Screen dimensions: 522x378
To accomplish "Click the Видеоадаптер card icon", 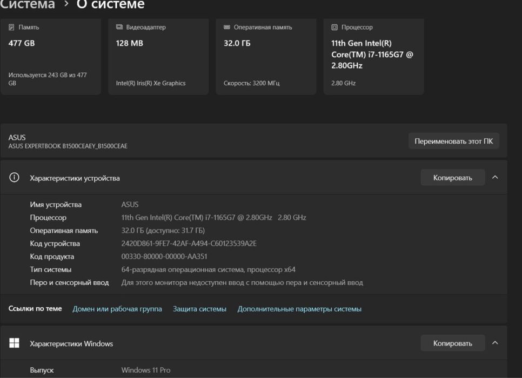I will point(119,27).
